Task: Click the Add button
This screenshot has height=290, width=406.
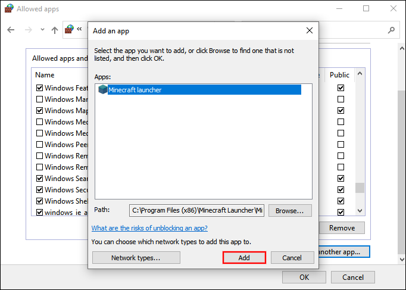Action: click(244, 258)
